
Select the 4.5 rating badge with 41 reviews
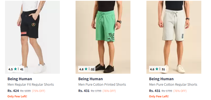tap(16, 69)
